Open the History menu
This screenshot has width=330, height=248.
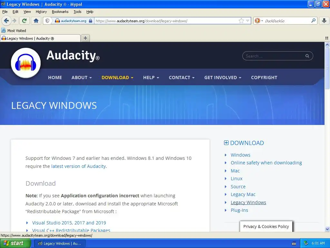(x=41, y=12)
